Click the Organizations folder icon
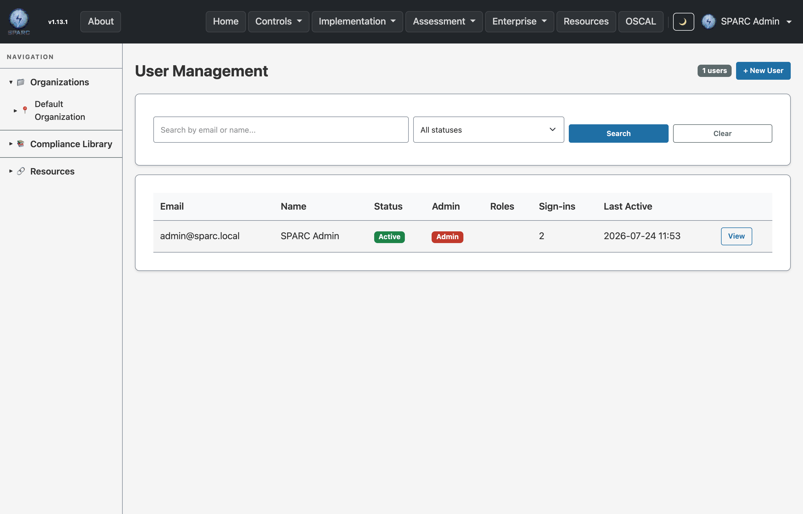The image size is (803, 514). [x=21, y=82]
